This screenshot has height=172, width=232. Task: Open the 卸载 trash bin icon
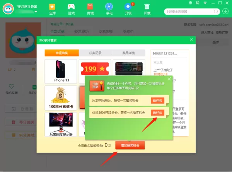tap(147, 7)
